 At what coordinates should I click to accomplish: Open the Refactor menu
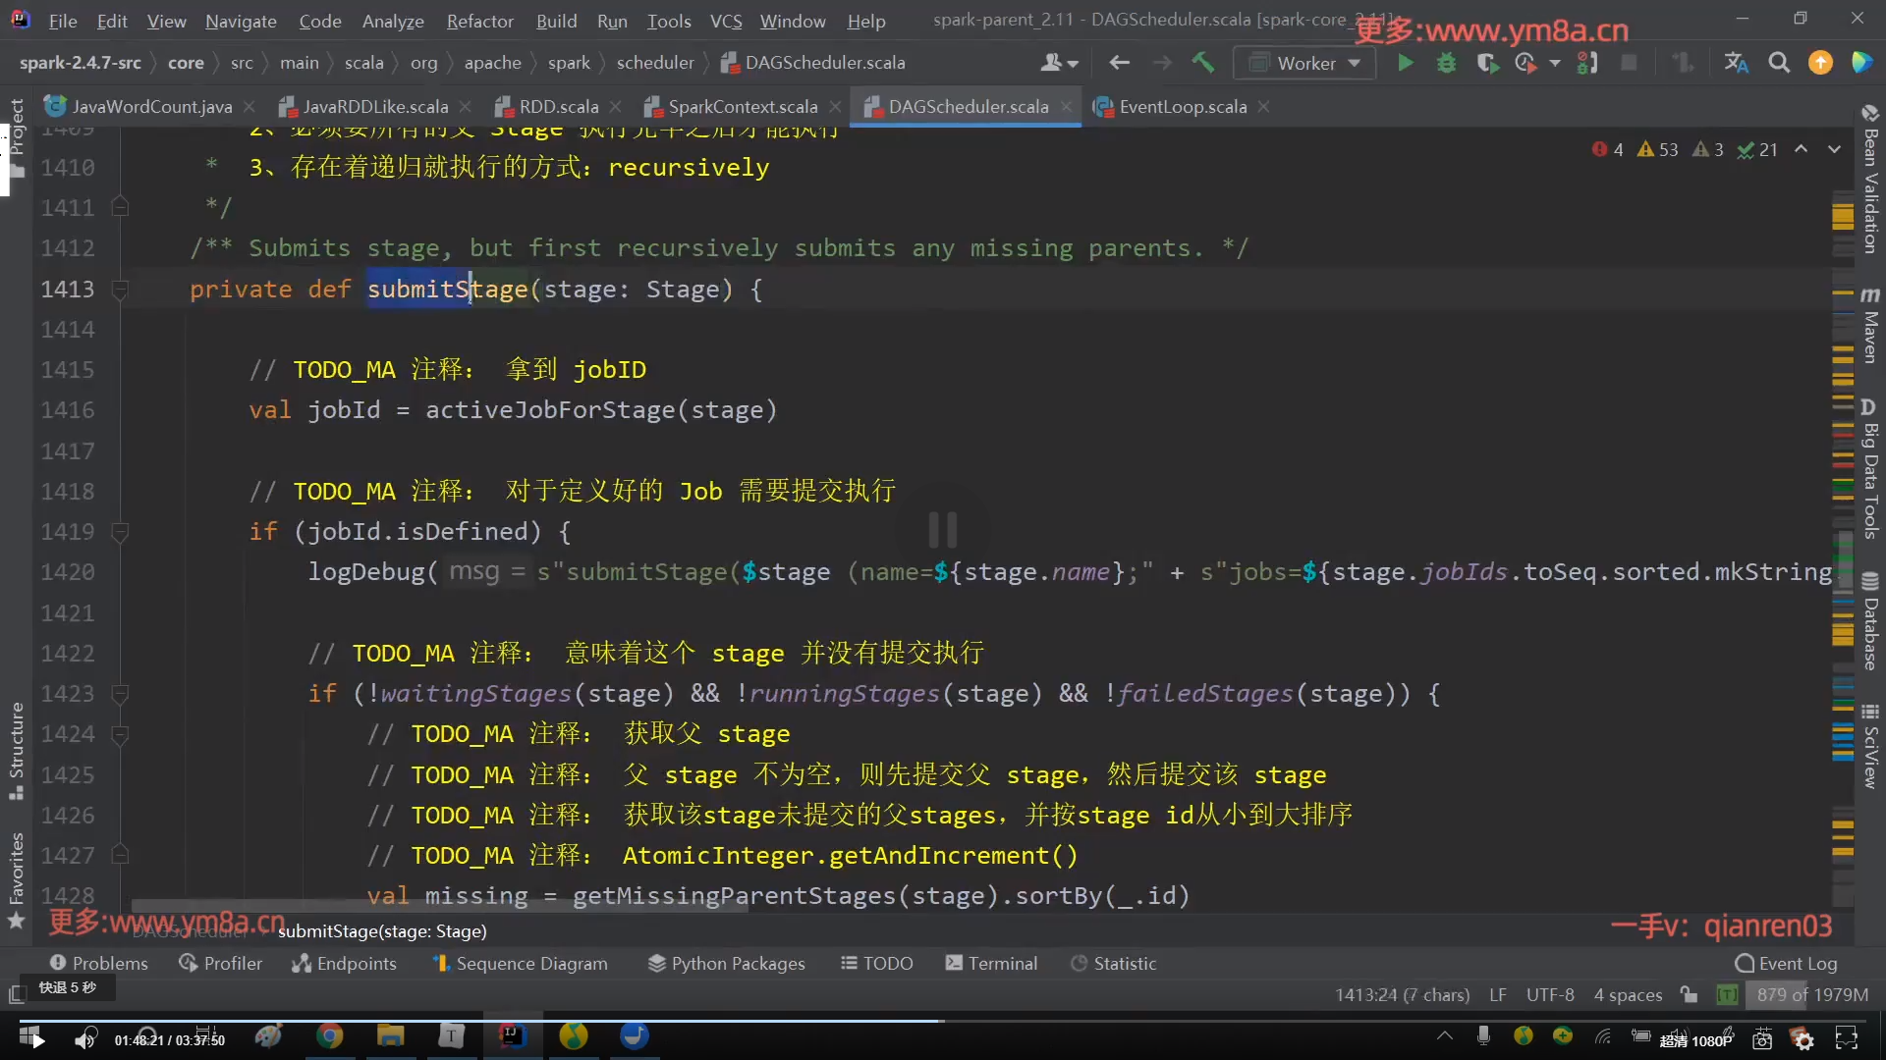tap(479, 21)
